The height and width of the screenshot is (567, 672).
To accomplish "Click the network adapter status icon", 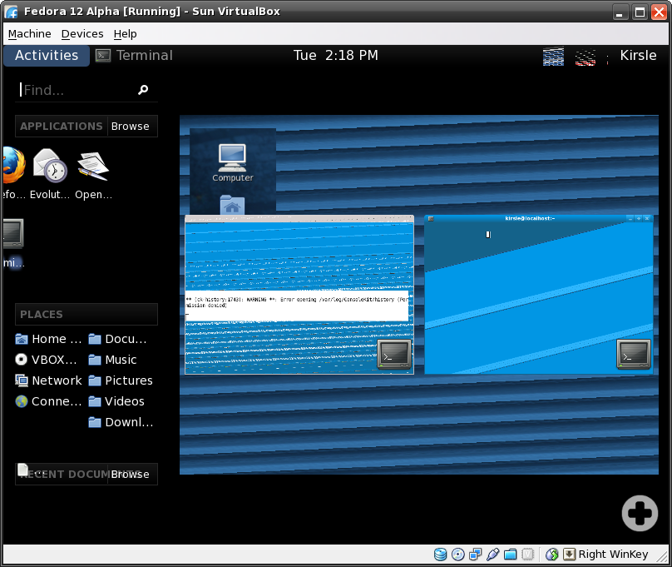I will coord(475,555).
